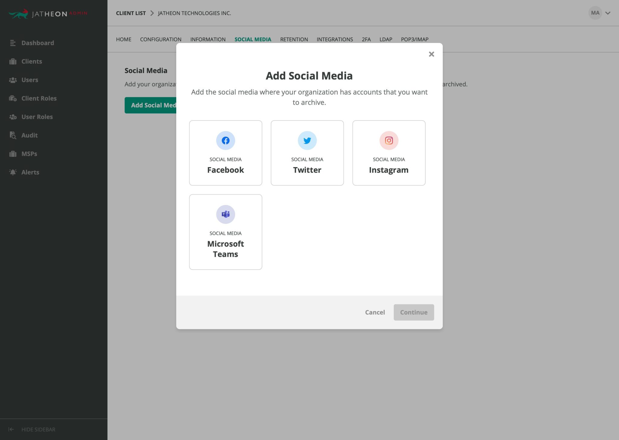Click the Add Social Media button
This screenshot has height=440, width=619.
tap(151, 105)
